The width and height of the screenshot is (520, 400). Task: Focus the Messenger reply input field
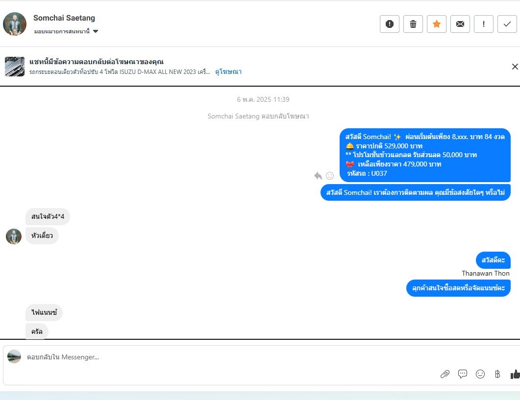pyautogui.click(x=232, y=357)
